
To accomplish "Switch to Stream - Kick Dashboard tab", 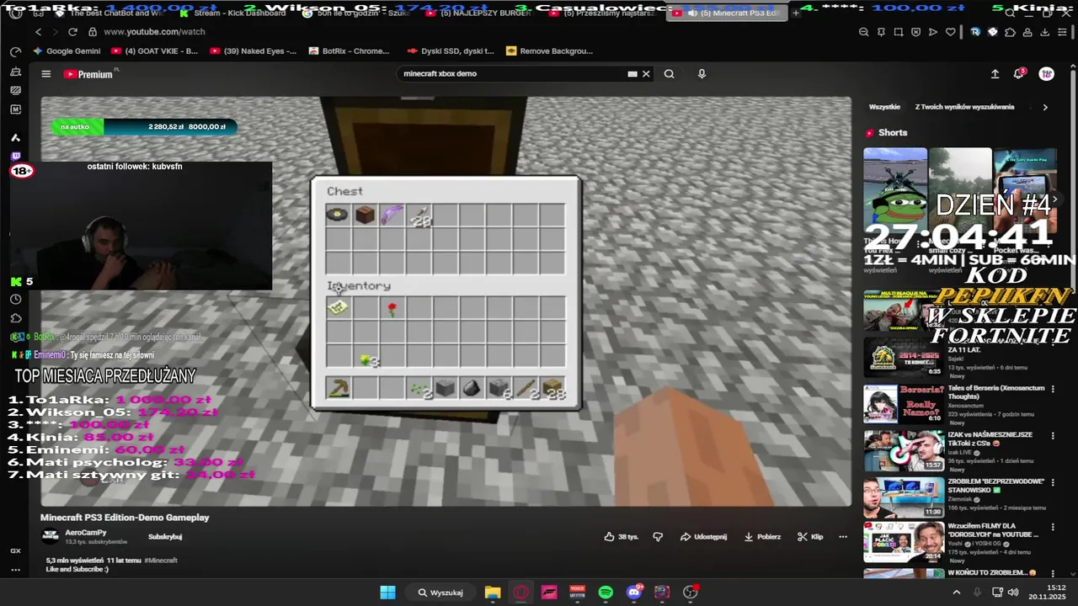I will coord(232,13).
